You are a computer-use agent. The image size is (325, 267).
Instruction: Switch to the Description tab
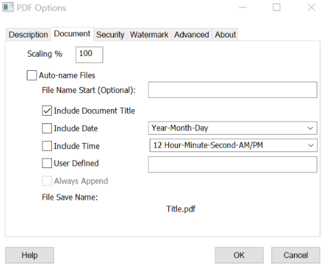[28, 35]
